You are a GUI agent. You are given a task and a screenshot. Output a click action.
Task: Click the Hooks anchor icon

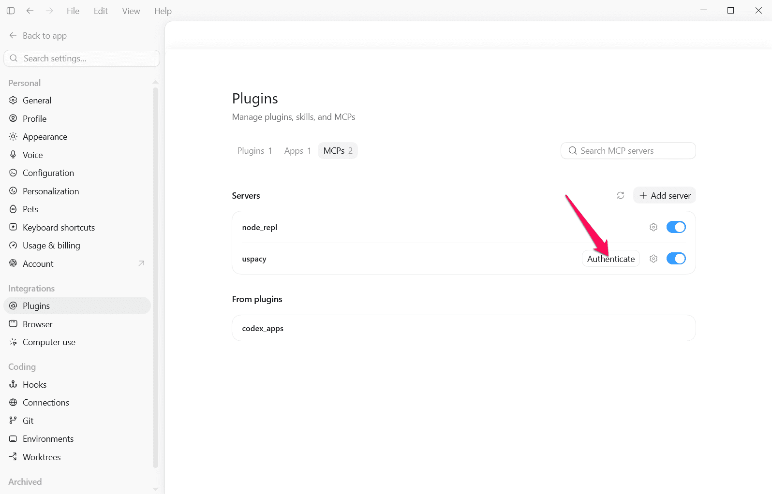tap(13, 384)
